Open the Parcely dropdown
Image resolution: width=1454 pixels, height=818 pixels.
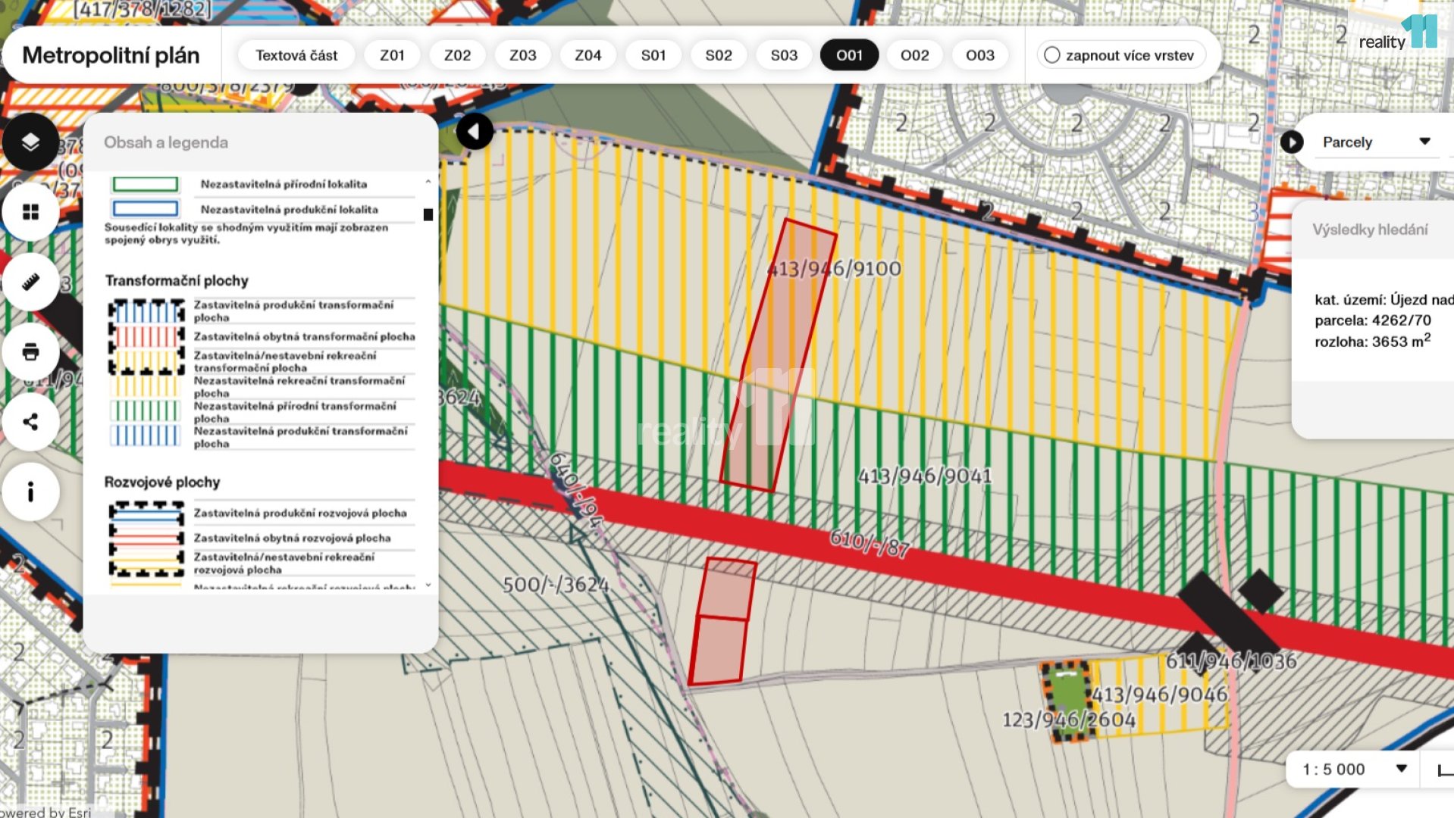pyautogui.click(x=1377, y=142)
